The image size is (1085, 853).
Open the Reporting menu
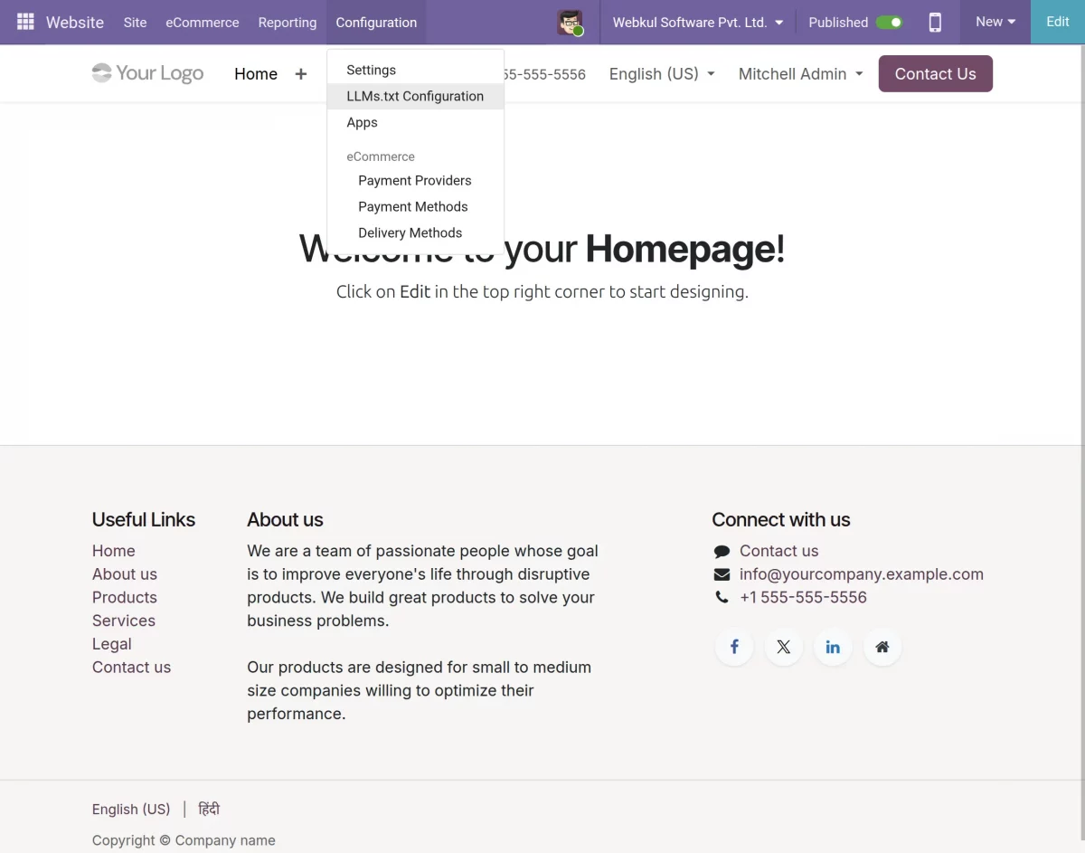288,23
